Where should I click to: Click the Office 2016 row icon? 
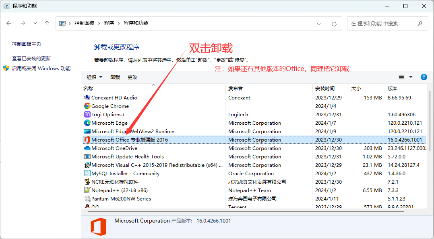pos(87,140)
